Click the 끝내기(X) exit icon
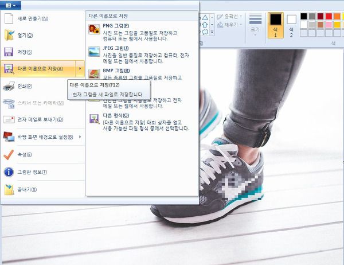 coord(9,189)
